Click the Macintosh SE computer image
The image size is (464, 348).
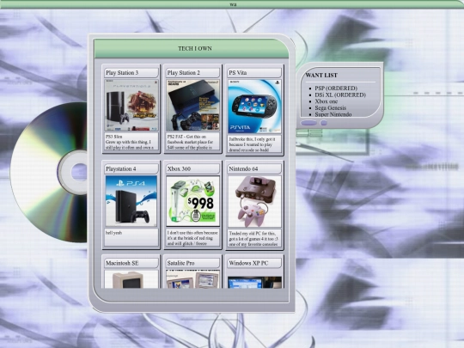click(131, 279)
